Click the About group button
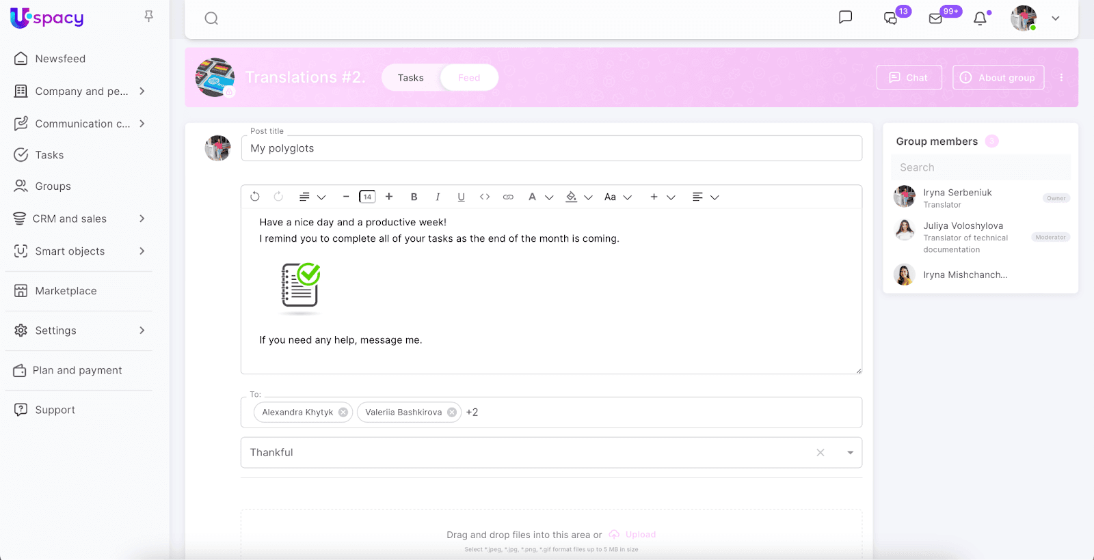1094x560 pixels. click(998, 78)
